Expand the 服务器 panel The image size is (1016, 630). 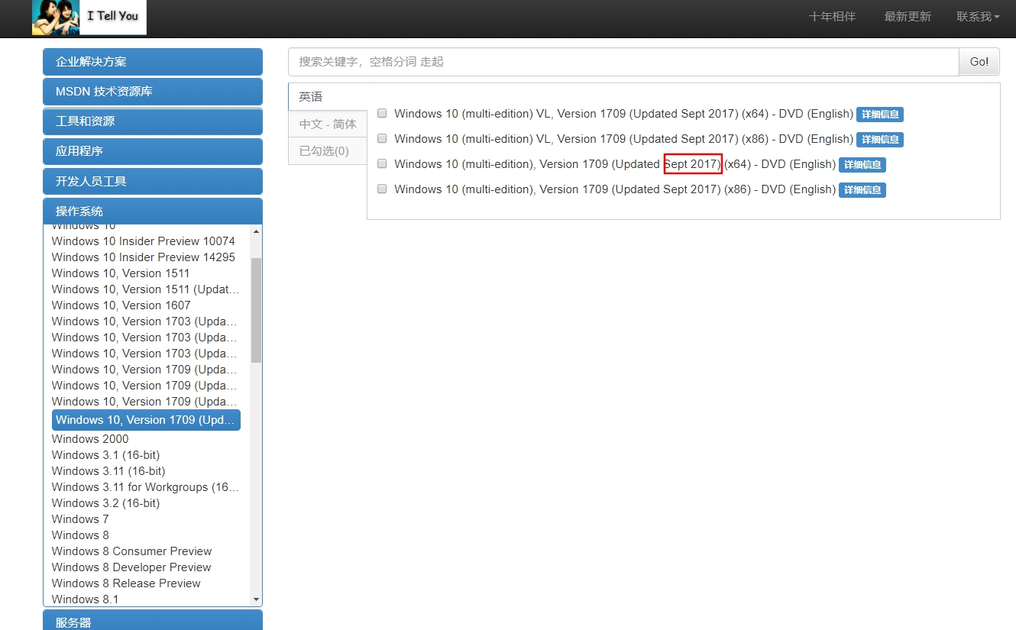tap(153, 621)
